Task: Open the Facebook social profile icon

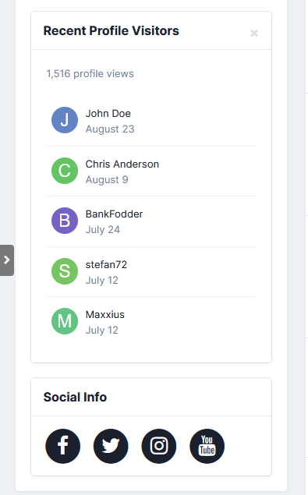Action: [x=63, y=446]
